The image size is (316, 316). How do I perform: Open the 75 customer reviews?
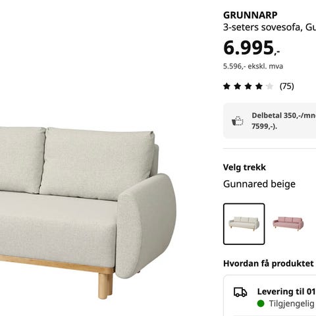pos(287,86)
